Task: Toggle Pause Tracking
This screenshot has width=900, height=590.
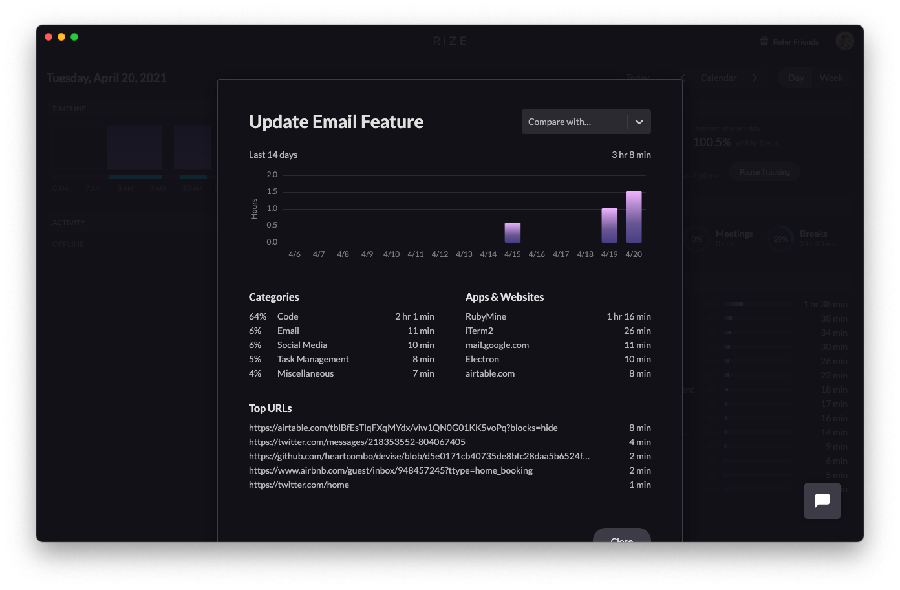Action: pos(764,172)
